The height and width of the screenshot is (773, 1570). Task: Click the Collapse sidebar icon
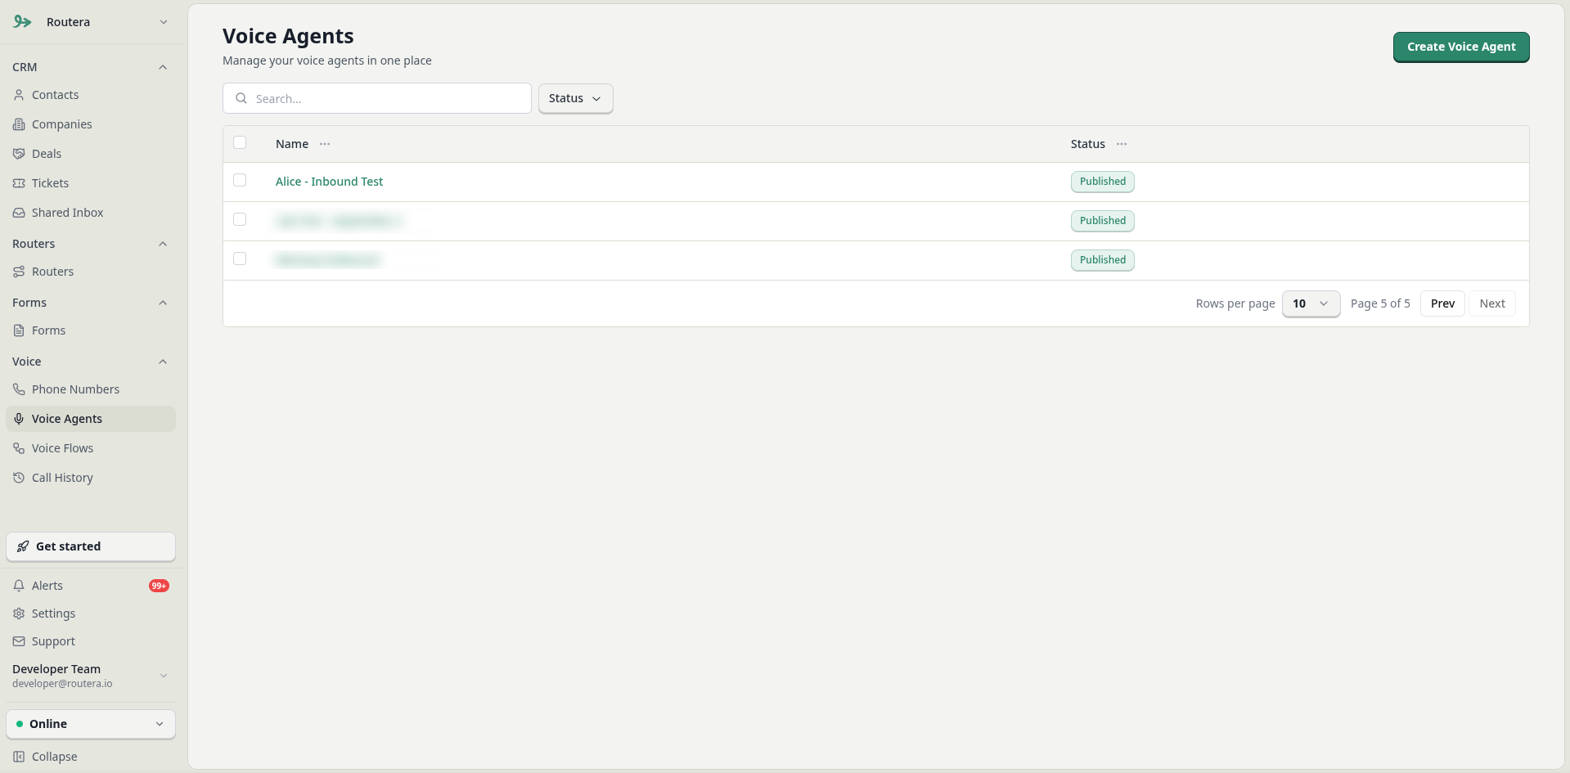point(19,757)
